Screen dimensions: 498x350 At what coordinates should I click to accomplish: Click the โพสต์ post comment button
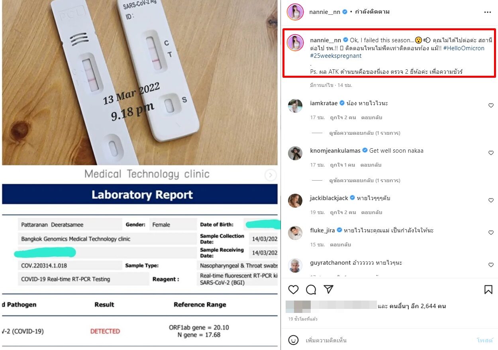[x=484, y=340]
